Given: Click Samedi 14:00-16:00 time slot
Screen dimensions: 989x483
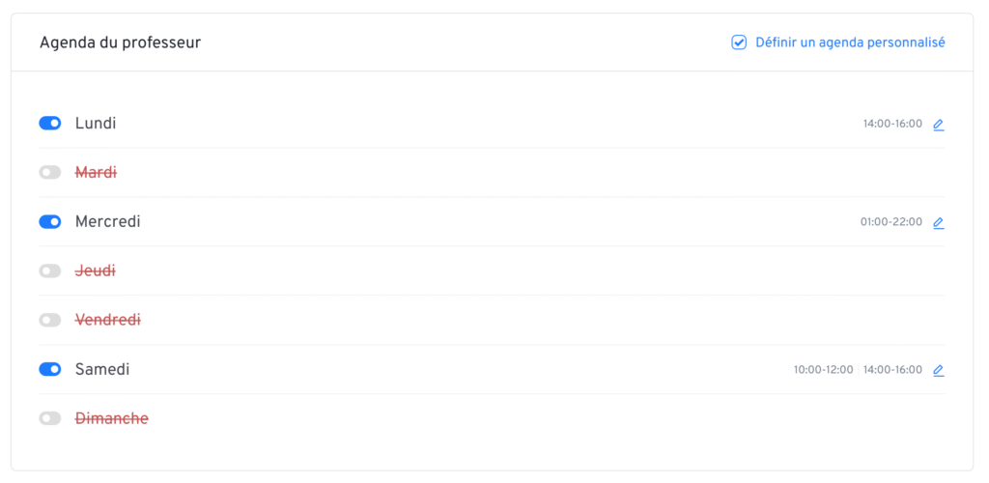Looking at the screenshot, I should point(892,370).
